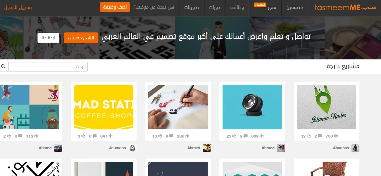Click the search magnifier icon
The height and width of the screenshot is (176, 381).
[3, 67]
